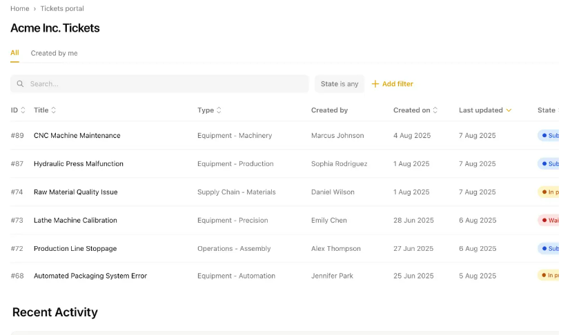Viewport: 572px width, 335px height.
Task: Open Lathe Machine Calibration ticket
Action: coord(75,220)
